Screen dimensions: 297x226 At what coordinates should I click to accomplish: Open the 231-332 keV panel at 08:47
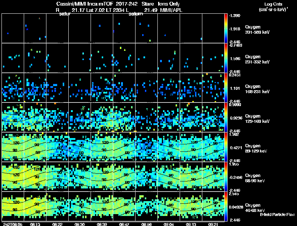tap(124, 58)
